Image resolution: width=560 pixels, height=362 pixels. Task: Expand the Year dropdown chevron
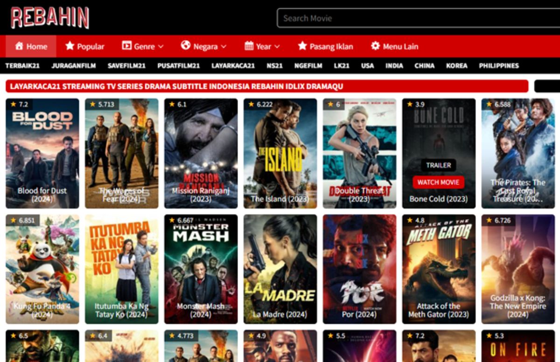[x=277, y=47]
